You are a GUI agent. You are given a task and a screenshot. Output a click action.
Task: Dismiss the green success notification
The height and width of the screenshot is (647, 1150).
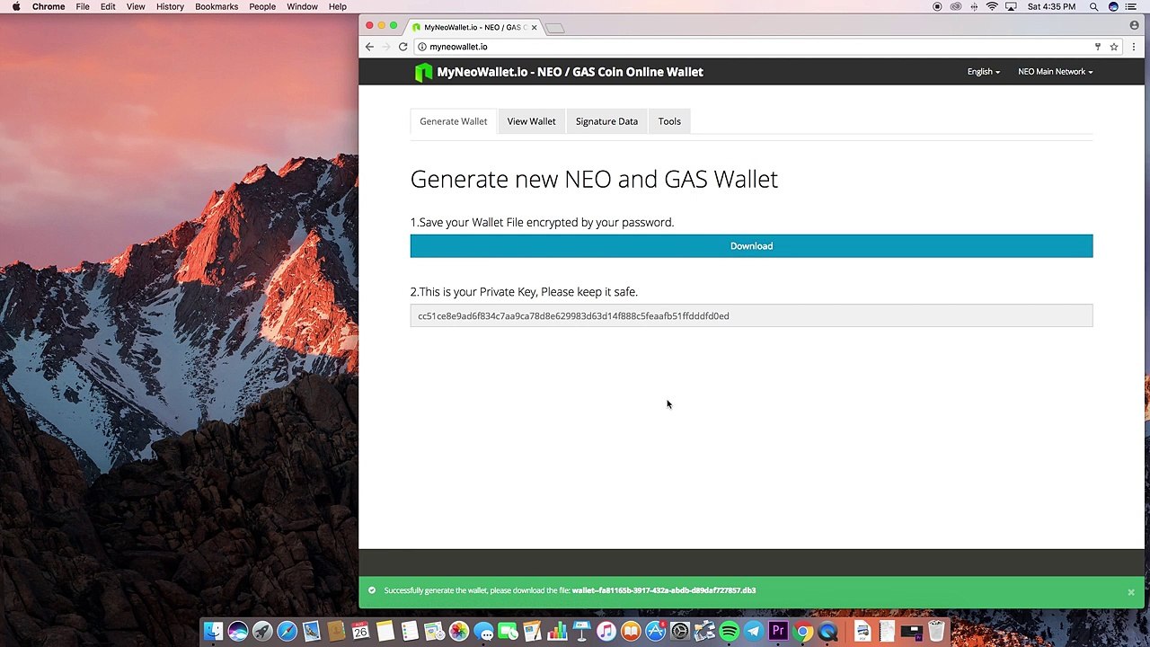tap(1131, 592)
